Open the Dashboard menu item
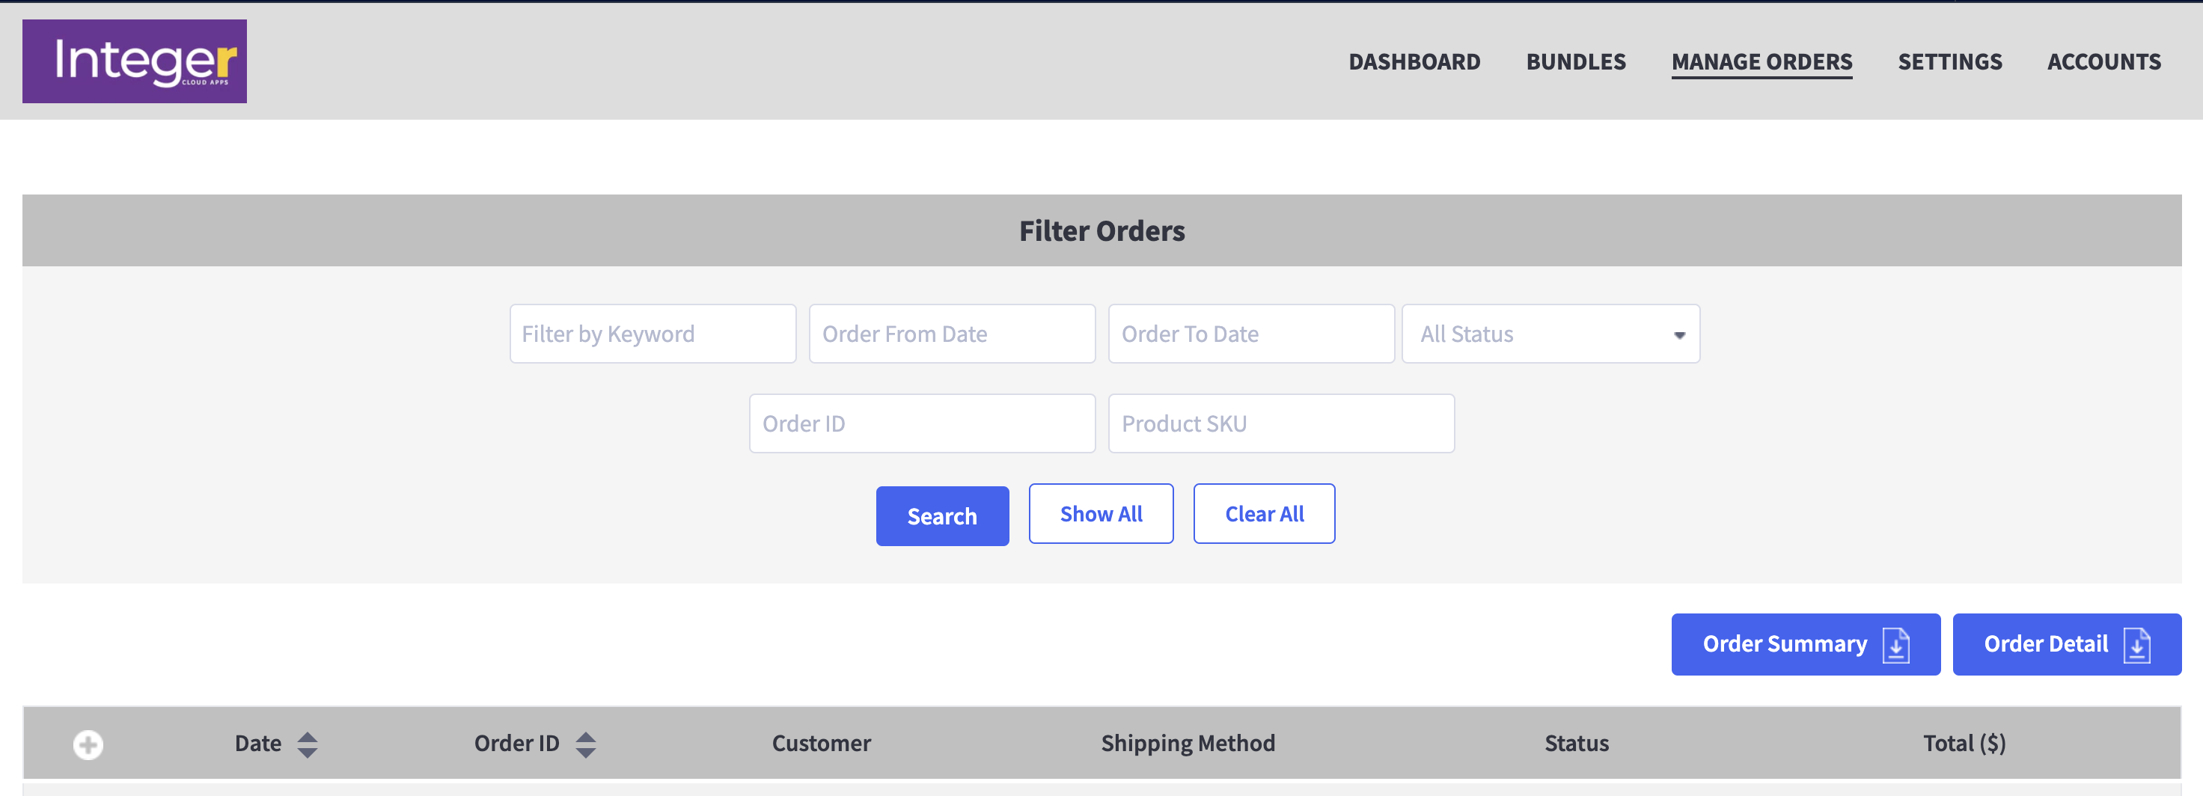Screen dimensions: 2203x796 [1414, 61]
